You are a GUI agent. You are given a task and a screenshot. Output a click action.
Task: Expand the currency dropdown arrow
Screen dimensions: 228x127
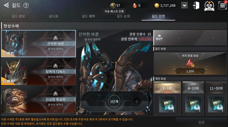click(184, 5)
